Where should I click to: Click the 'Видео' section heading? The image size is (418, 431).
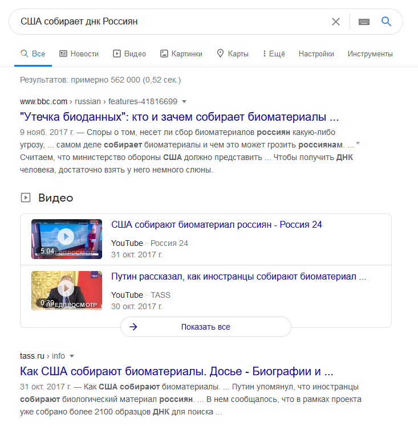tap(56, 198)
